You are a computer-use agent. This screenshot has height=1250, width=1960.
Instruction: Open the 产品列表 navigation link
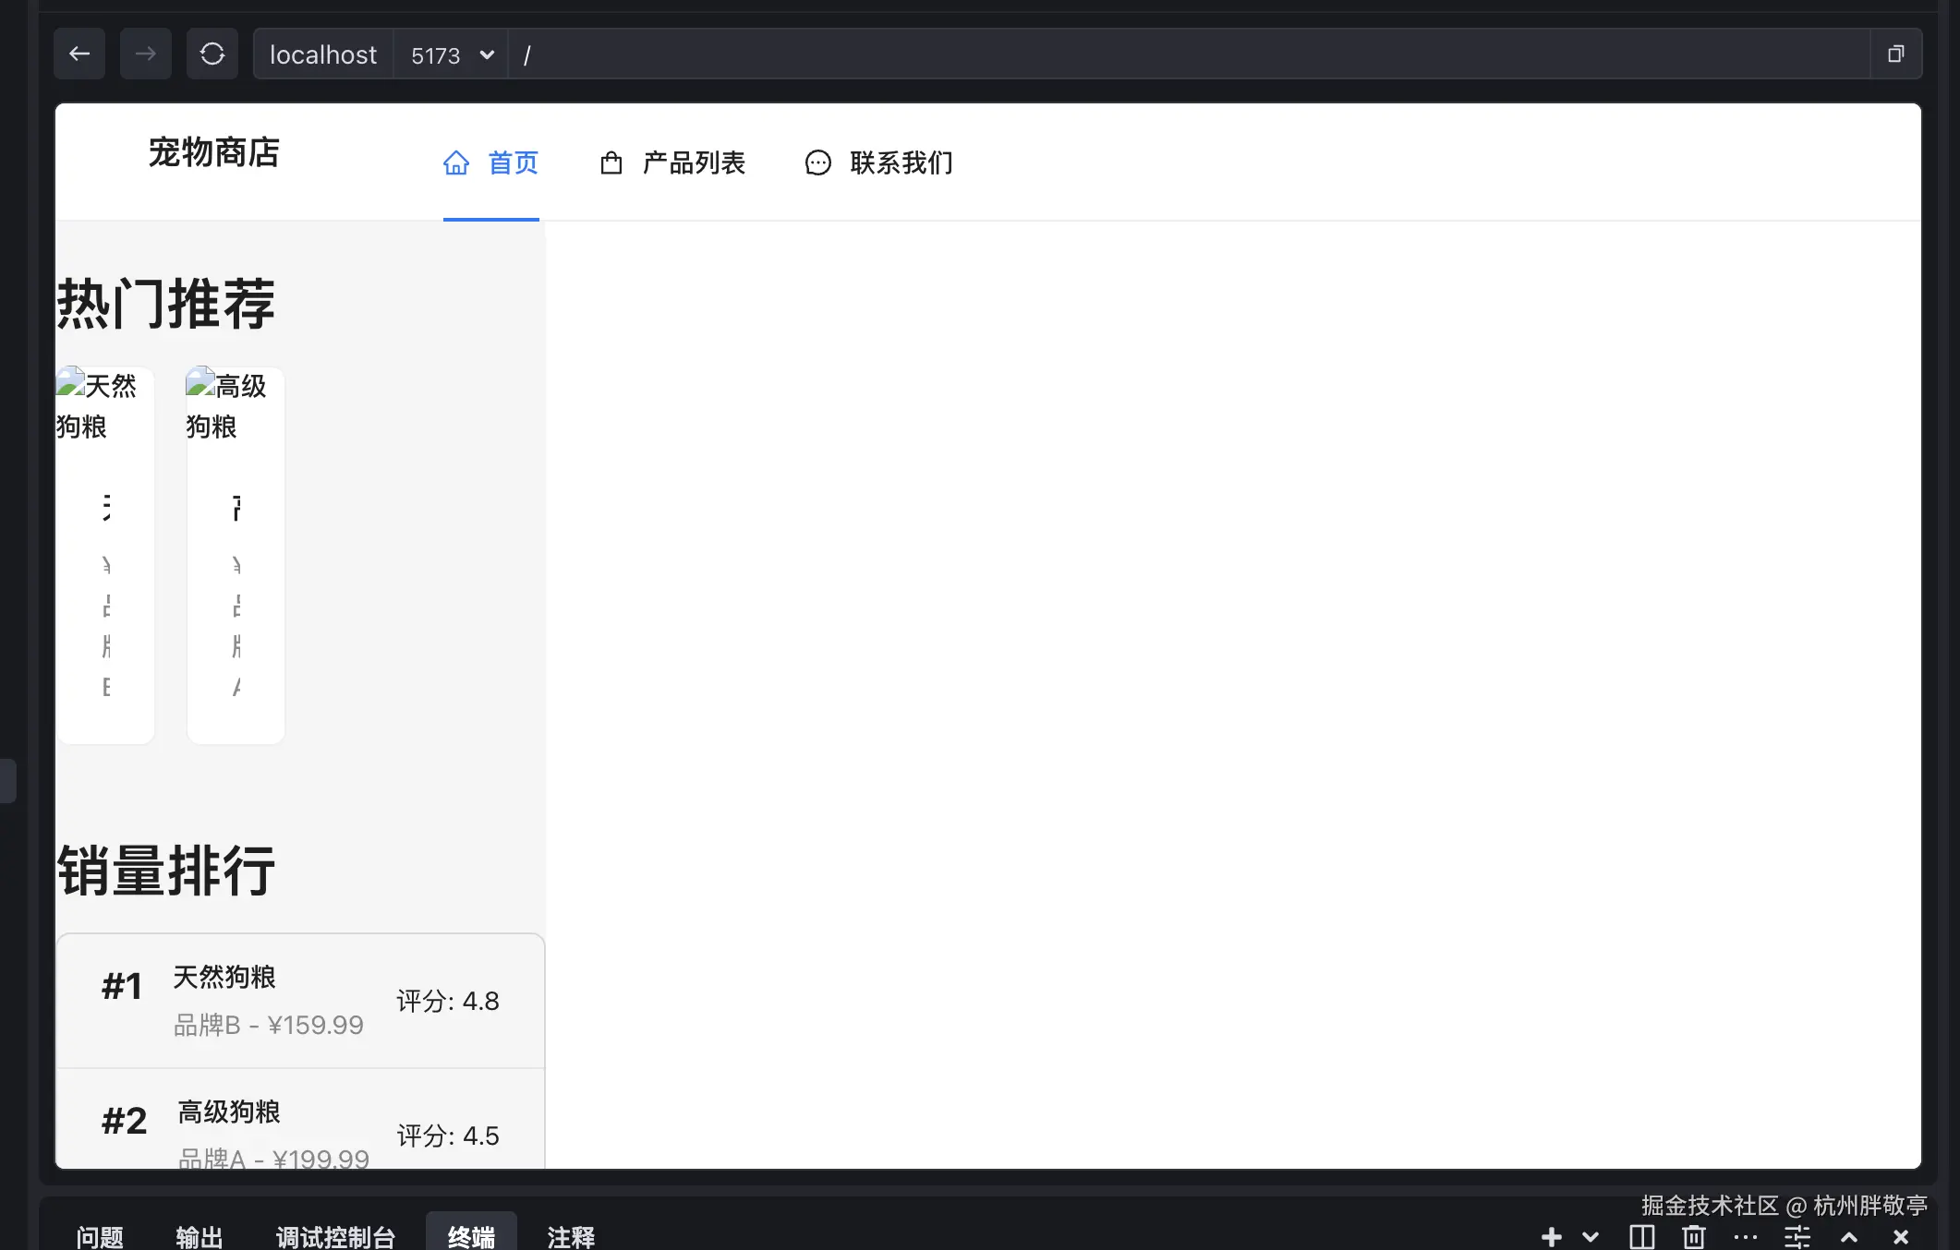tap(695, 162)
